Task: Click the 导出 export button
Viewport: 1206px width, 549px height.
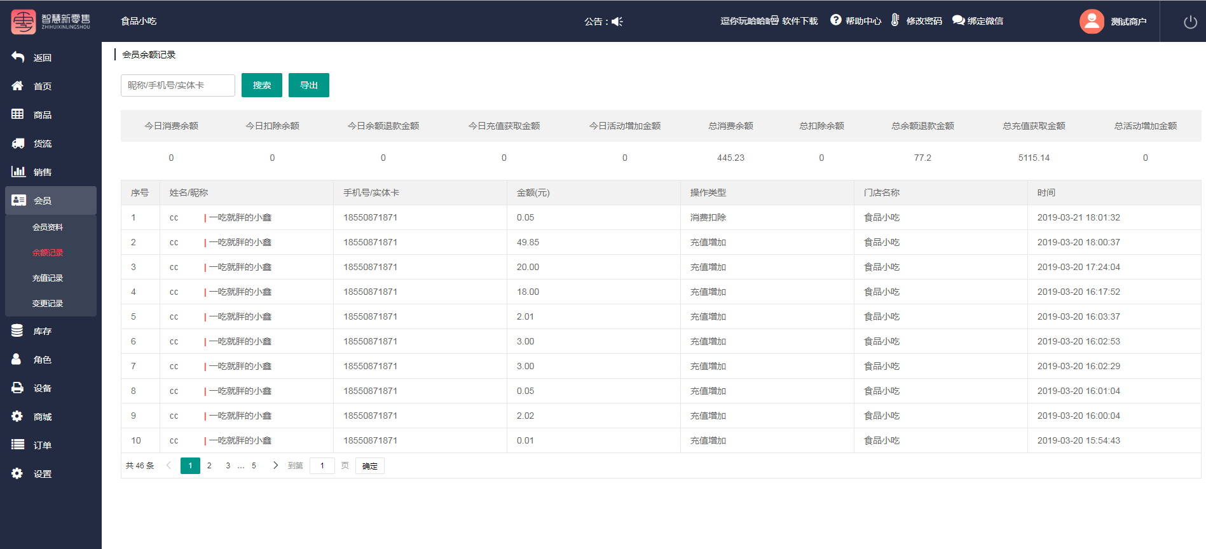Action: pyautogui.click(x=309, y=85)
